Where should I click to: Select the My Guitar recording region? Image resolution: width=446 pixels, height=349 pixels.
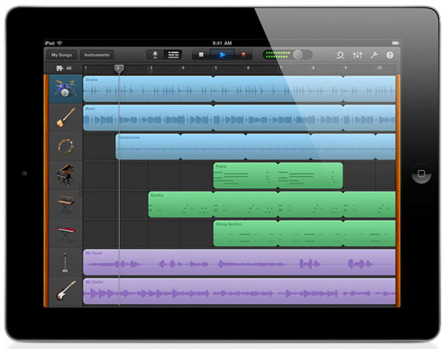point(239,291)
